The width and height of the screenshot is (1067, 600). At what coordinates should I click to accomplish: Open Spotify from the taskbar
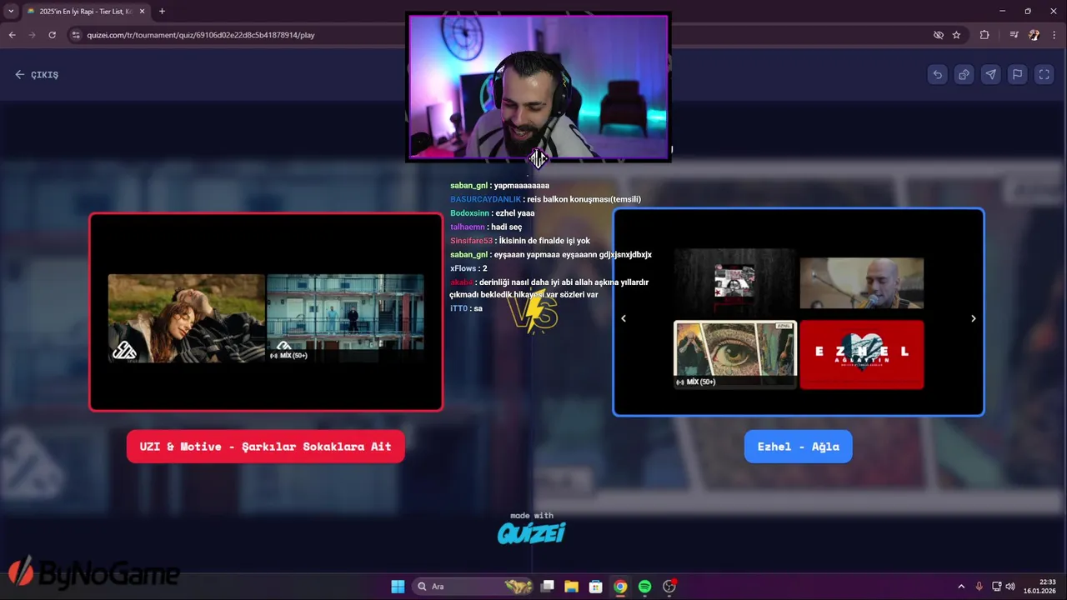(x=644, y=587)
